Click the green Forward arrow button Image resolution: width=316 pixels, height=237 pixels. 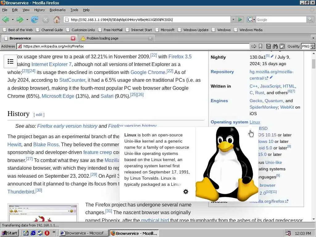click(x=20, y=19)
